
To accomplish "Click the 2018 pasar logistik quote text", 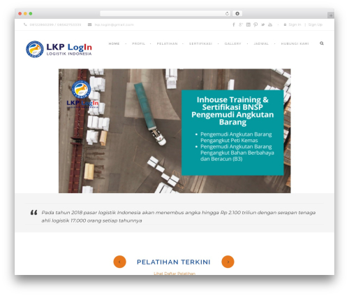I will pos(179,216).
